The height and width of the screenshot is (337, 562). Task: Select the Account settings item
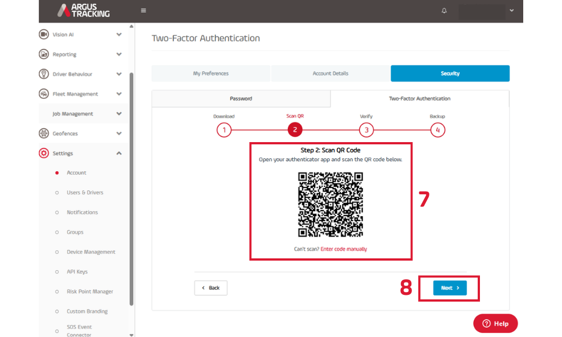pos(76,172)
